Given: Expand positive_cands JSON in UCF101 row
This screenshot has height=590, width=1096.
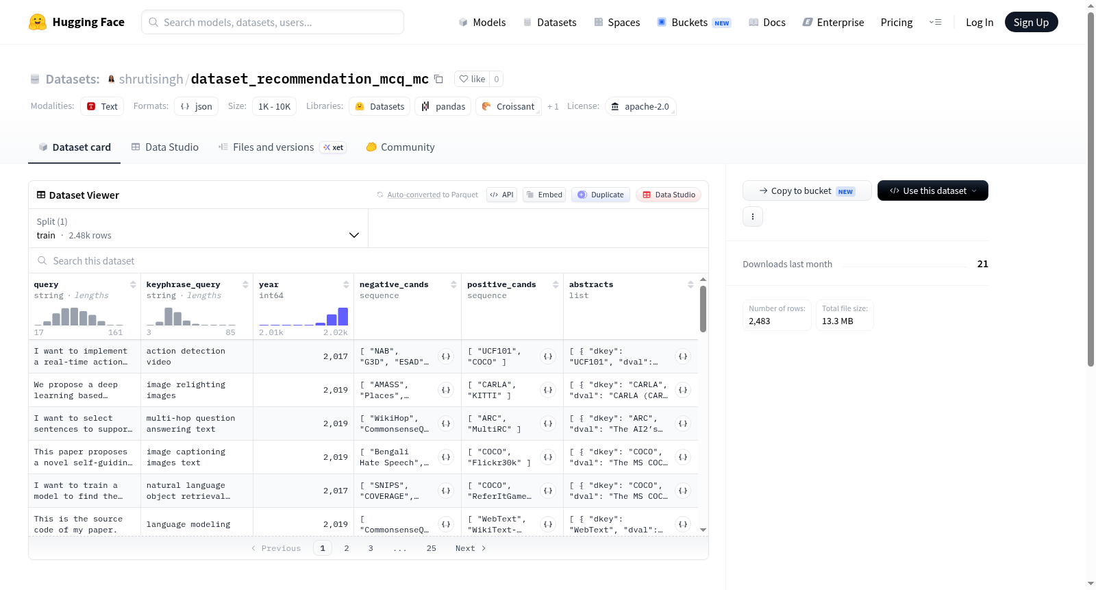Looking at the screenshot, I should point(548,356).
